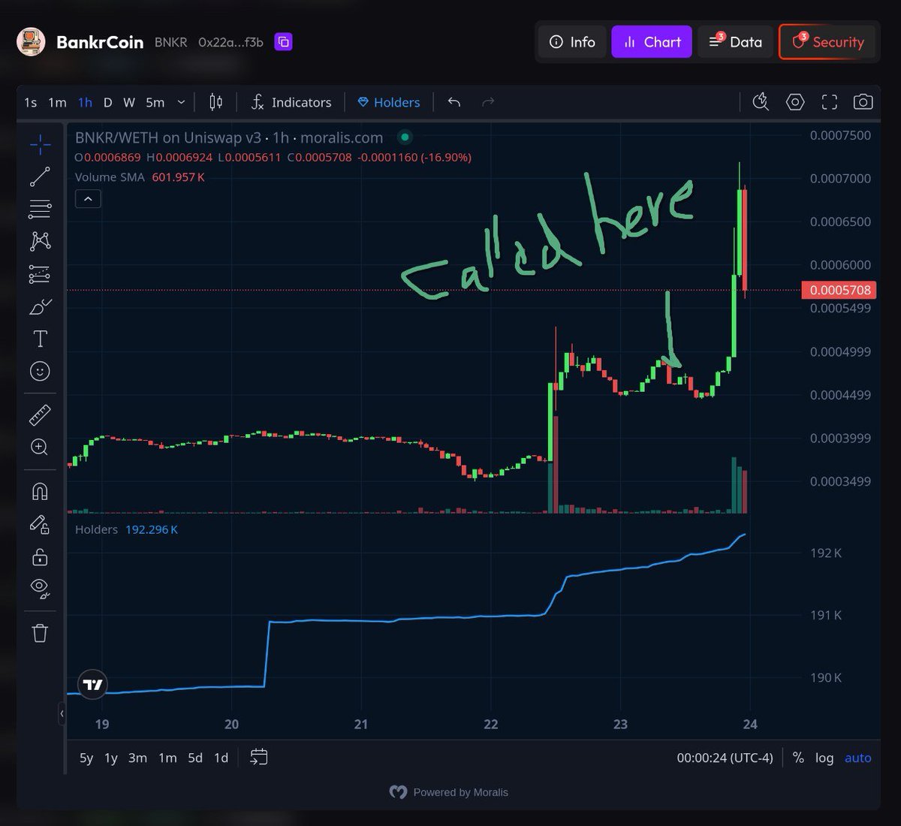Open the Indicators dialog
901x826 pixels.
click(x=291, y=102)
